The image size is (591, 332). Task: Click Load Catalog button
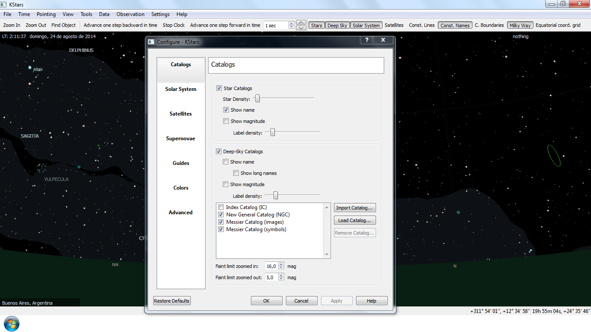pyautogui.click(x=355, y=220)
